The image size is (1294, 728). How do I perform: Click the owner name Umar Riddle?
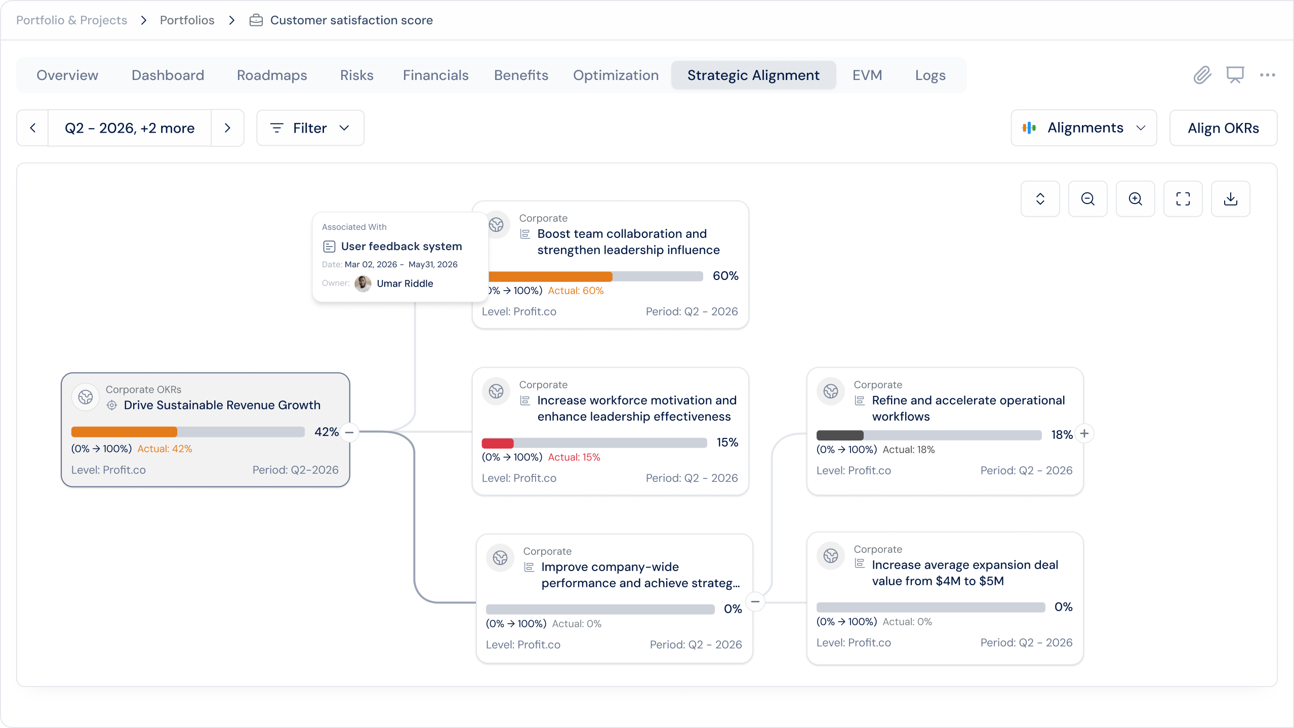coord(405,284)
